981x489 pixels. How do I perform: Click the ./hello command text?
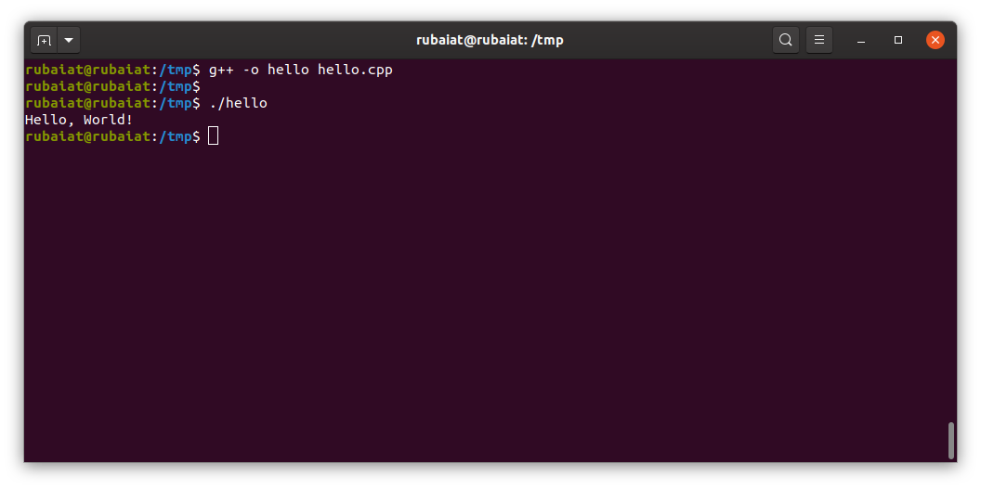click(x=238, y=103)
